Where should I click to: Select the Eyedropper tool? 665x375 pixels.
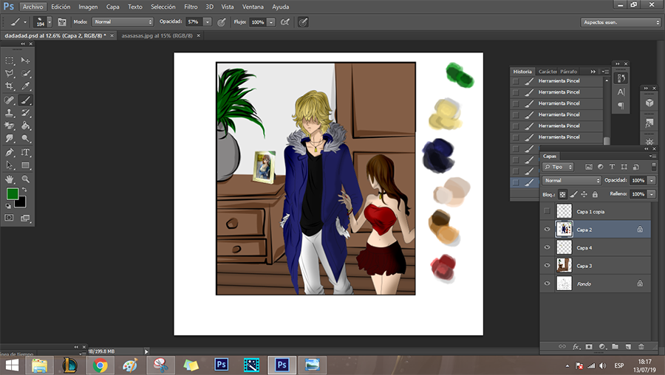26,86
